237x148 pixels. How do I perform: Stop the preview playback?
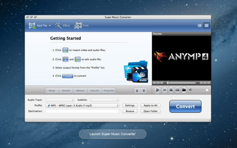(x=171, y=90)
